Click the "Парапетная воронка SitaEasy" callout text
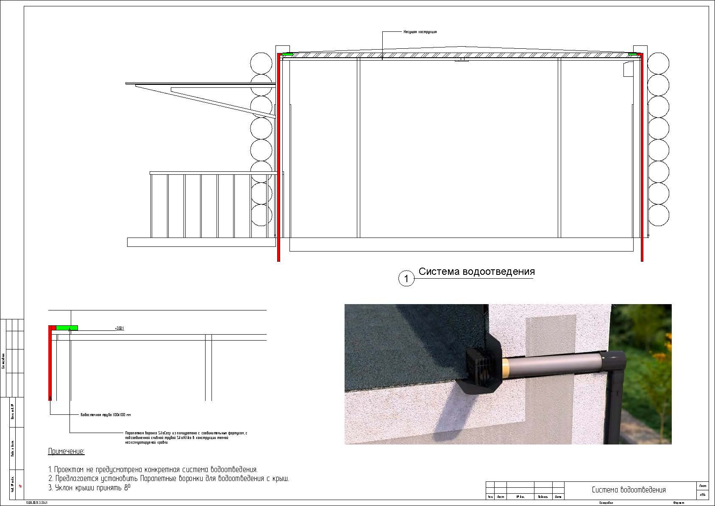 coord(186,438)
